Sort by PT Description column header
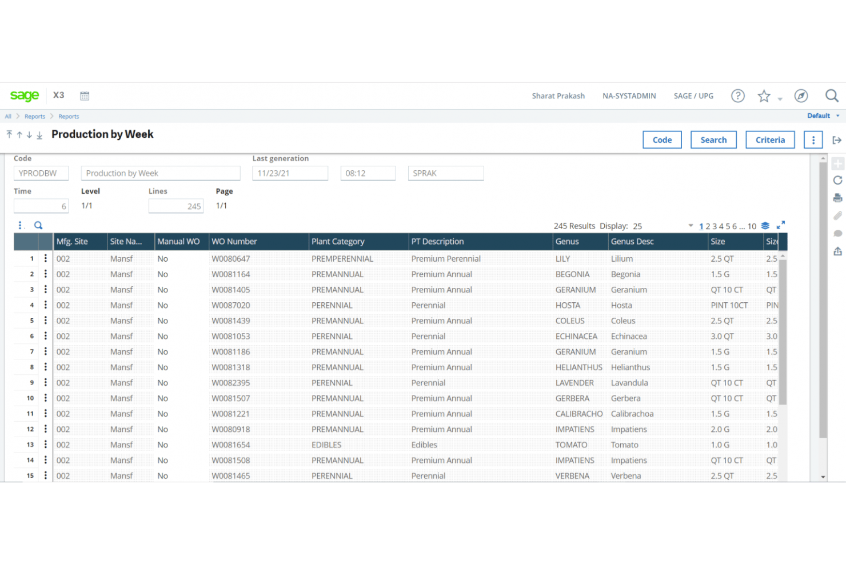The width and height of the screenshot is (846, 564). pyautogui.click(x=480, y=242)
